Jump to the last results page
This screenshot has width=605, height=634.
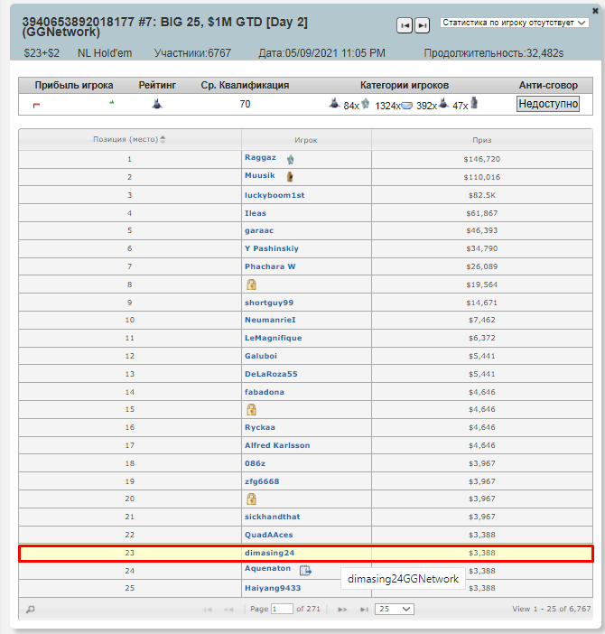(x=363, y=610)
